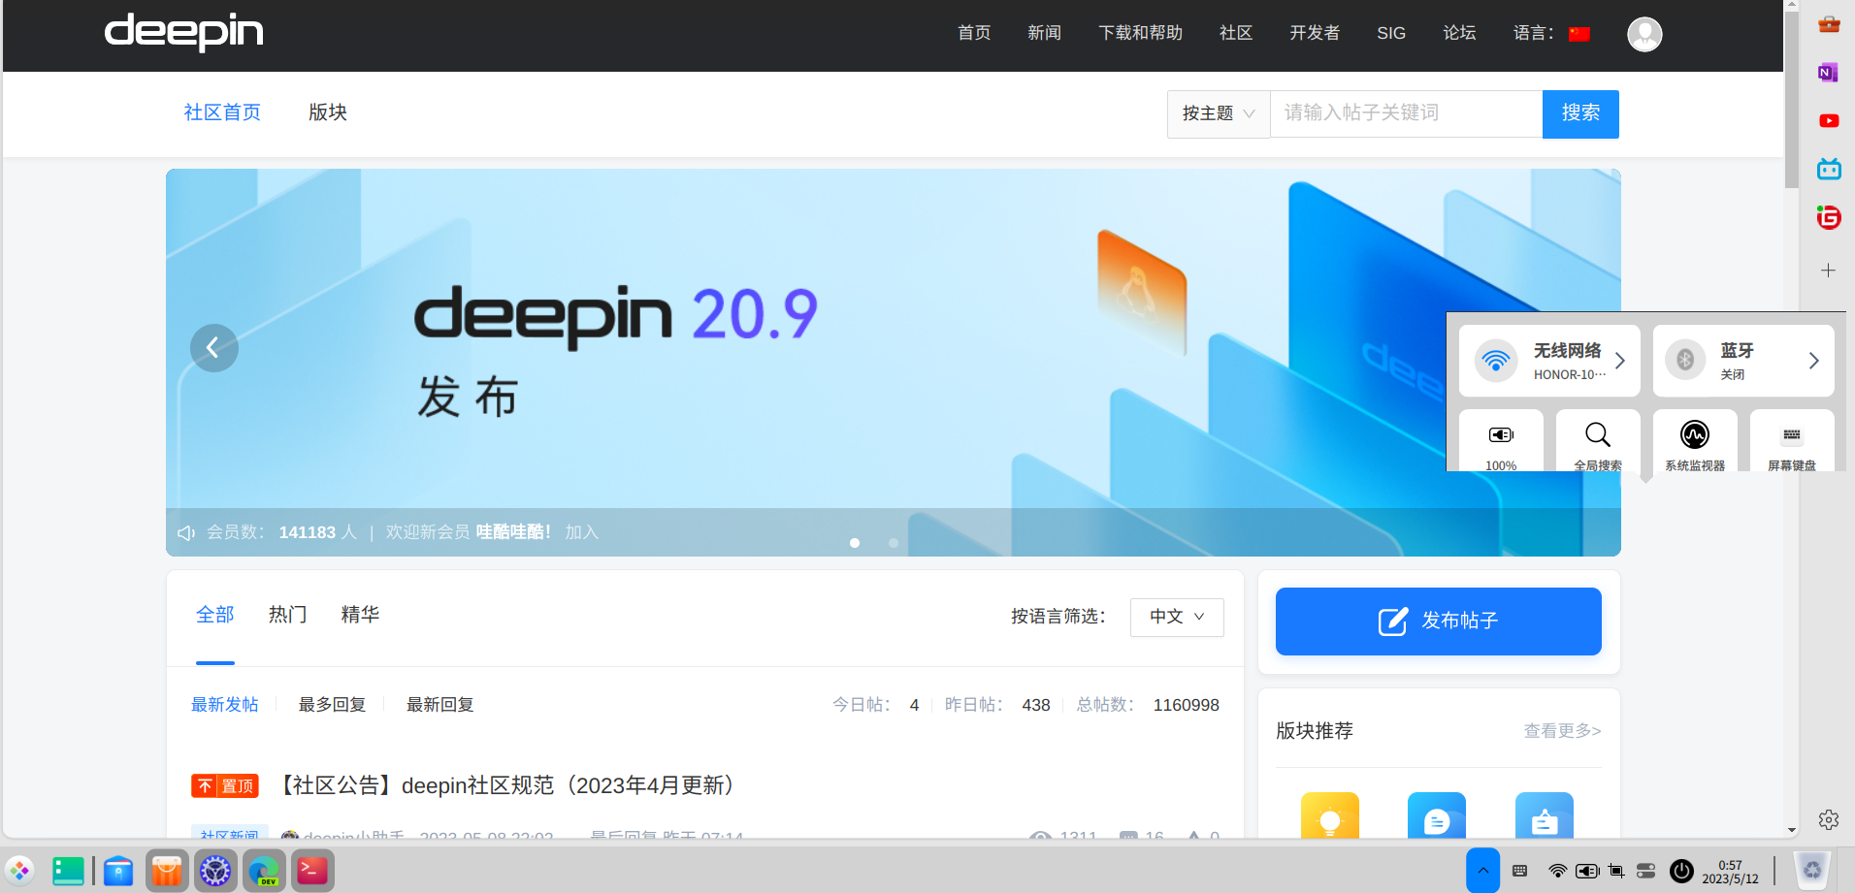Click the 100% battery tile in quick panel
The width and height of the screenshot is (1855, 893).
(x=1501, y=441)
